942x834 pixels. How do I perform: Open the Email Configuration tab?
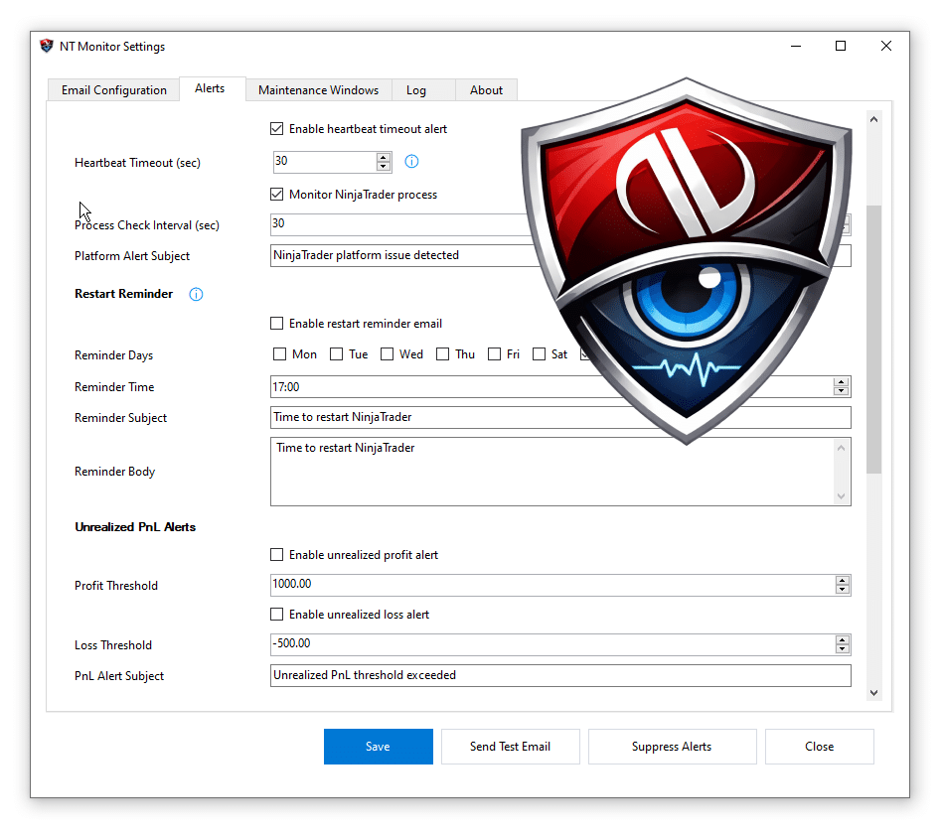[x=113, y=90]
